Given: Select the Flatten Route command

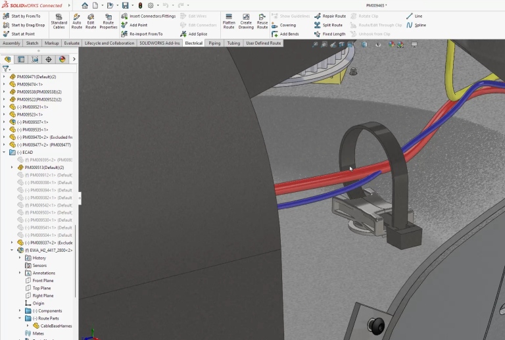Looking at the screenshot, I should [x=229, y=20].
